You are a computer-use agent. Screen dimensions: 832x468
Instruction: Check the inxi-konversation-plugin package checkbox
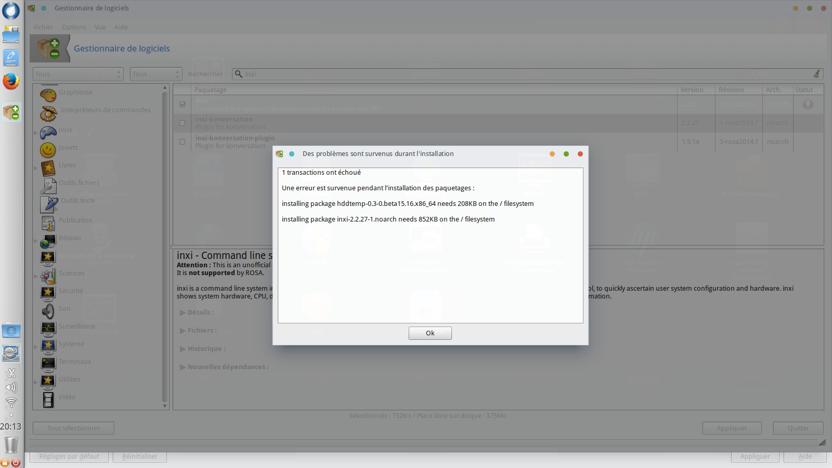click(182, 141)
